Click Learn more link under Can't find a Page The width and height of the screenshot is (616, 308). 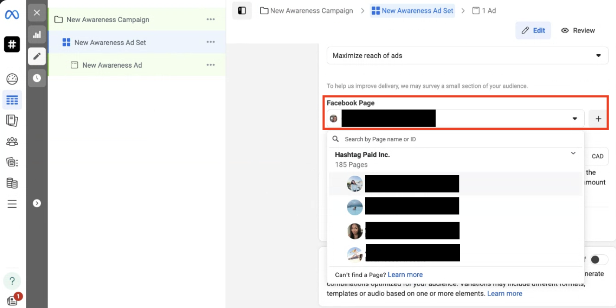(405, 275)
